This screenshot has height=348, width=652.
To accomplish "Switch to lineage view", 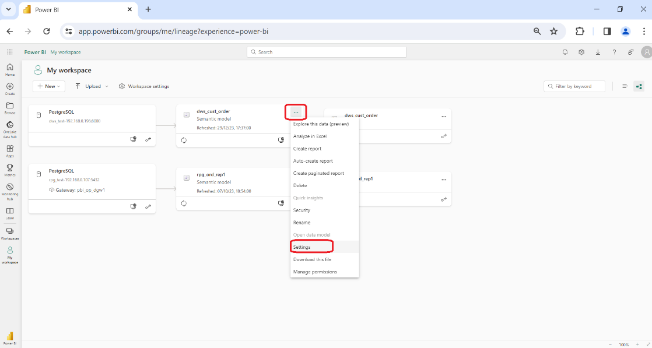I will click(x=639, y=86).
